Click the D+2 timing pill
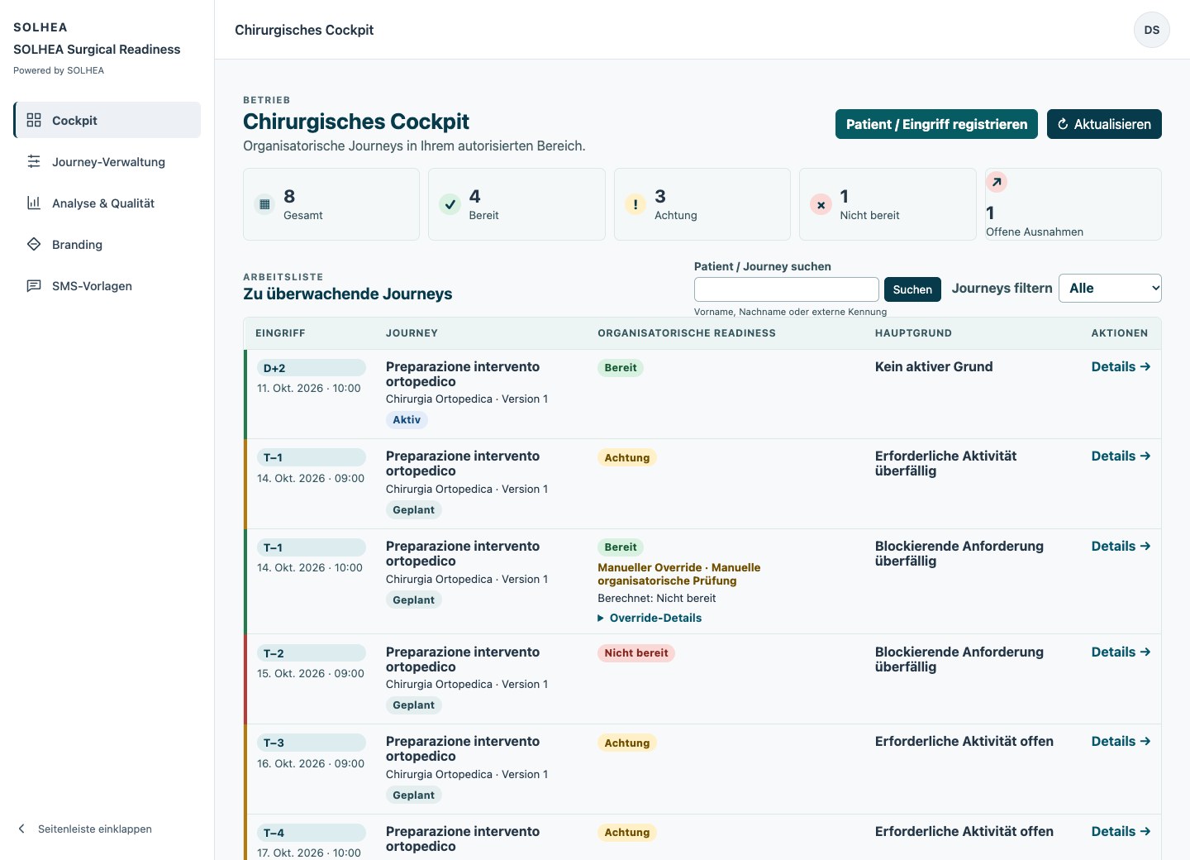Viewport: 1190px width, 860px height. click(312, 368)
